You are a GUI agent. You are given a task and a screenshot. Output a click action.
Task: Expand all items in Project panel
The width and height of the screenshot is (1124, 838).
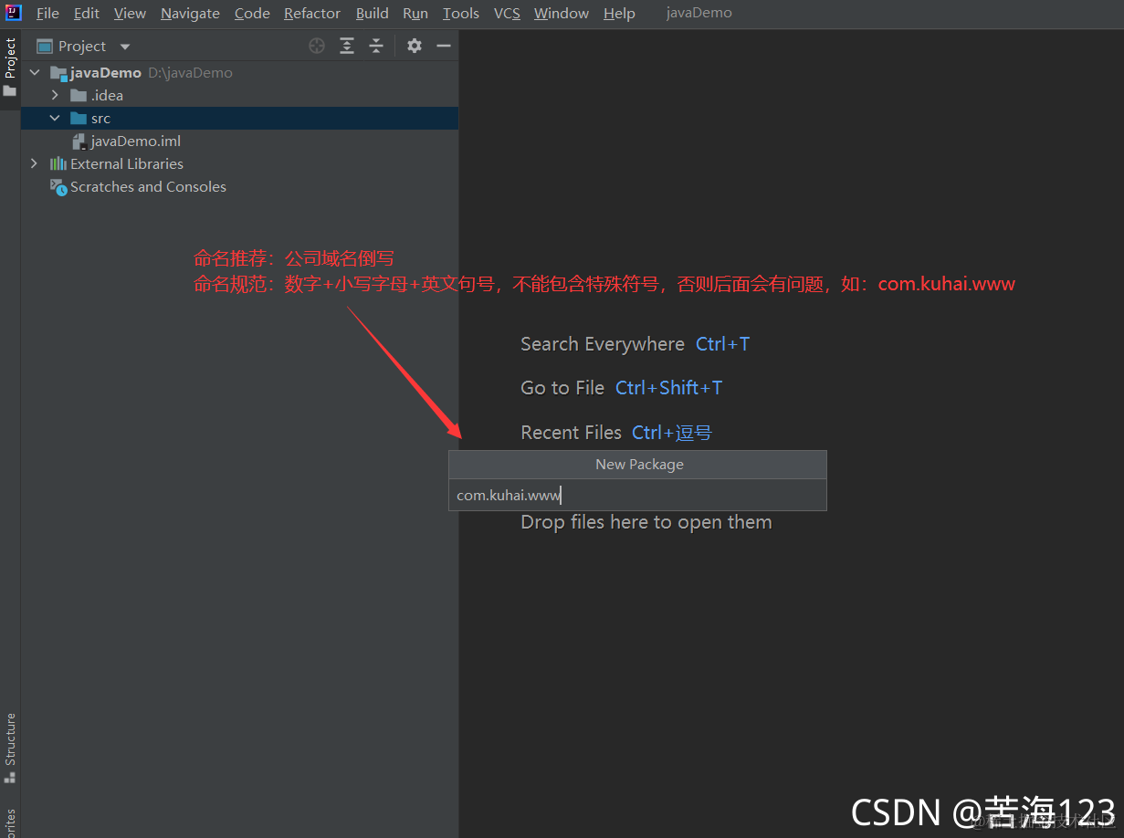347,46
